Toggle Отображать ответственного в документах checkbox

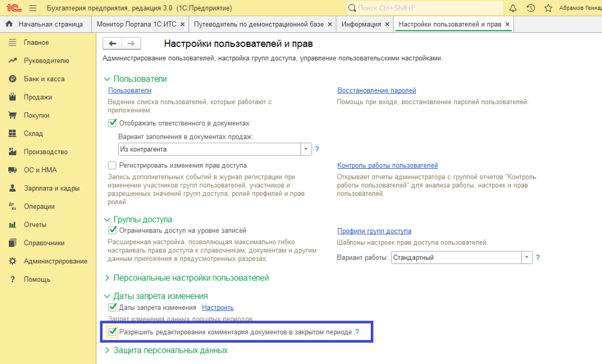coord(112,123)
